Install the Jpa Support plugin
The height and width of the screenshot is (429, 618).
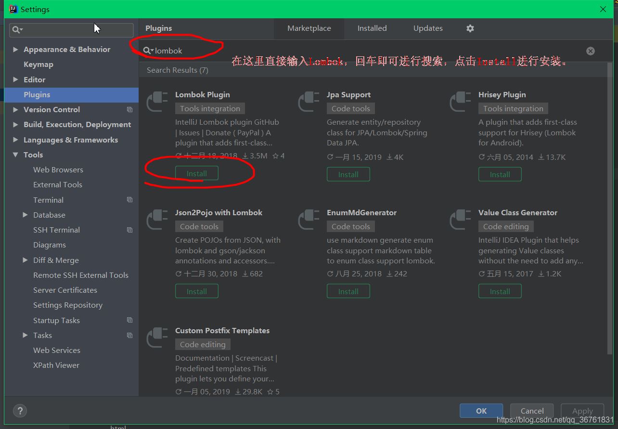[348, 174]
